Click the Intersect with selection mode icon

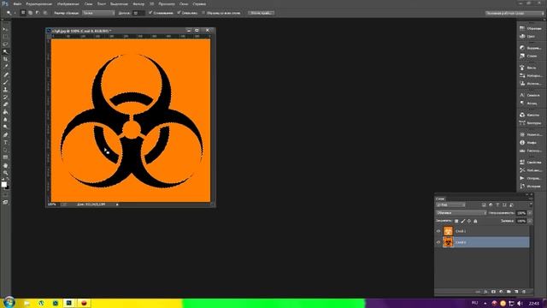(x=45, y=13)
